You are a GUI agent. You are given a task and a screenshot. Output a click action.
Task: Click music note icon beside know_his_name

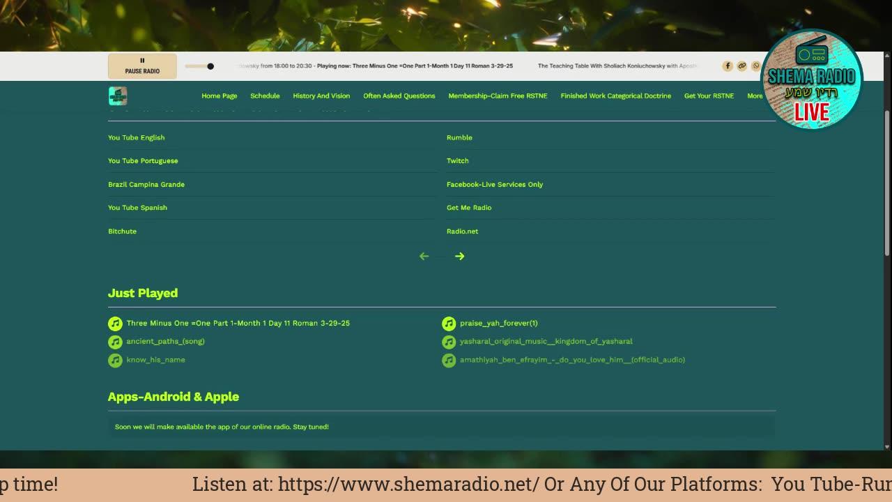coord(115,360)
